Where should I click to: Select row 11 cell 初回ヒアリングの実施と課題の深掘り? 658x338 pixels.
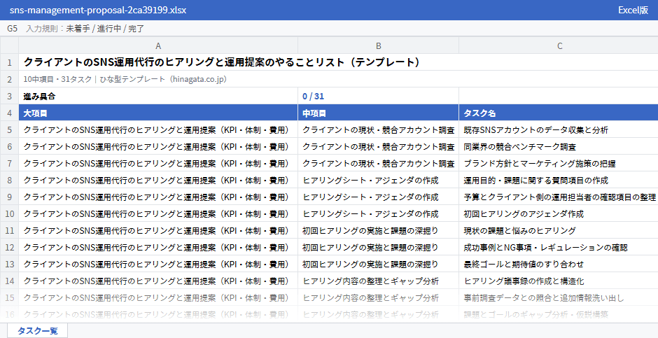pyautogui.click(x=378, y=230)
